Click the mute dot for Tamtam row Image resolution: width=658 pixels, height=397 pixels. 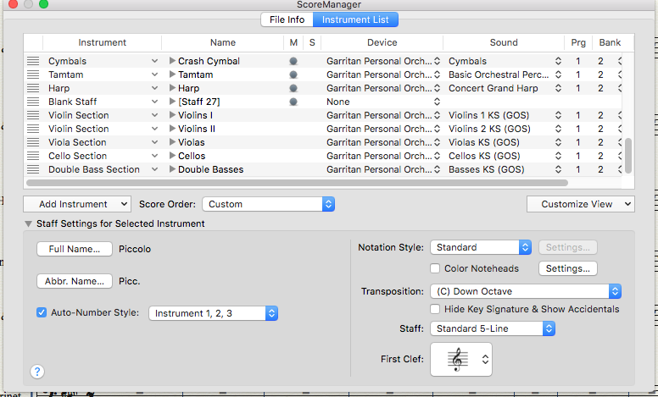pyautogui.click(x=293, y=74)
